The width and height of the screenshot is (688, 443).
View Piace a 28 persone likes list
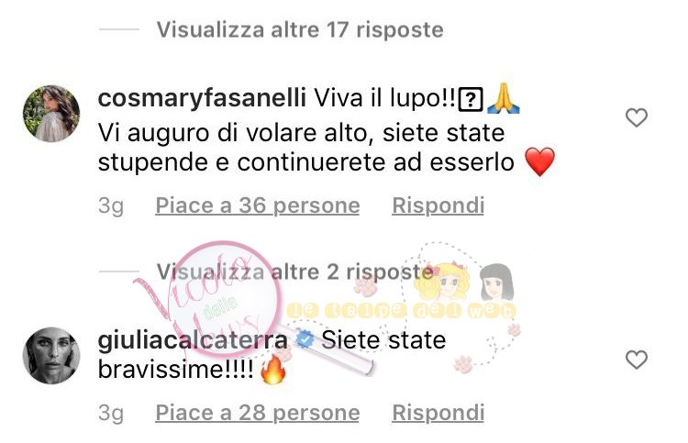[258, 413]
